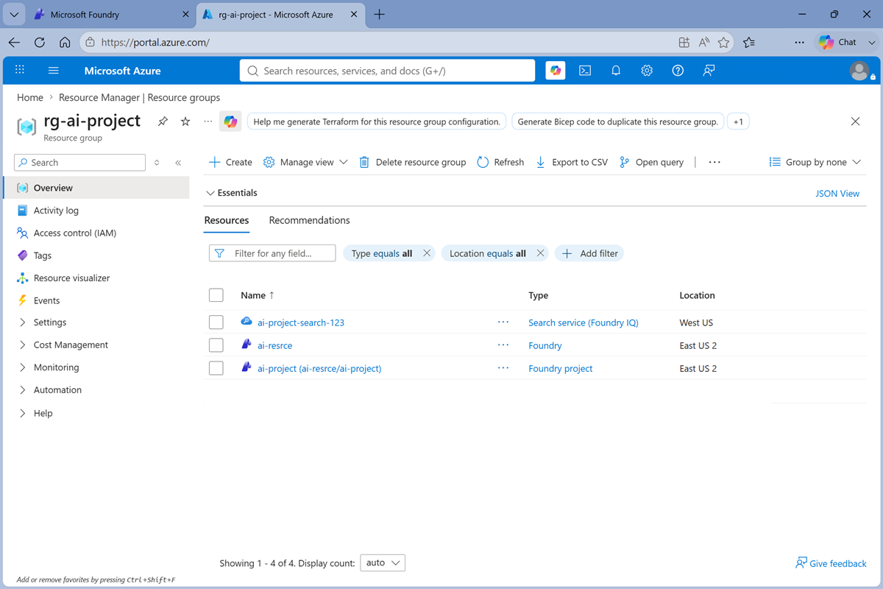Click the Copilot suggestion icon by the title
883x589 pixels.
[230, 121]
